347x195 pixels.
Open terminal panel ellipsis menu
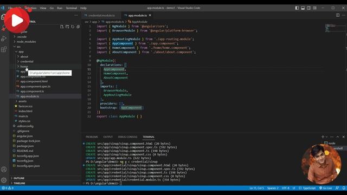332,137
